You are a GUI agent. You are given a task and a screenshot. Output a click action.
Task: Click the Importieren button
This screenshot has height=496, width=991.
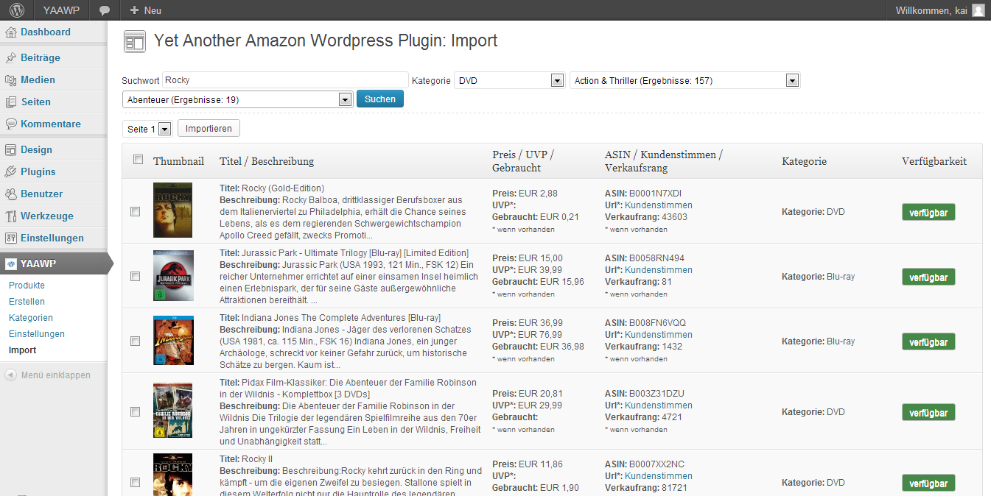coord(209,129)
